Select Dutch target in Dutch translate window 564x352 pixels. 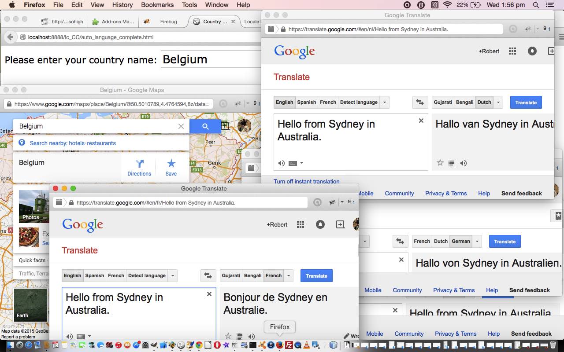(x=484, y=102)
